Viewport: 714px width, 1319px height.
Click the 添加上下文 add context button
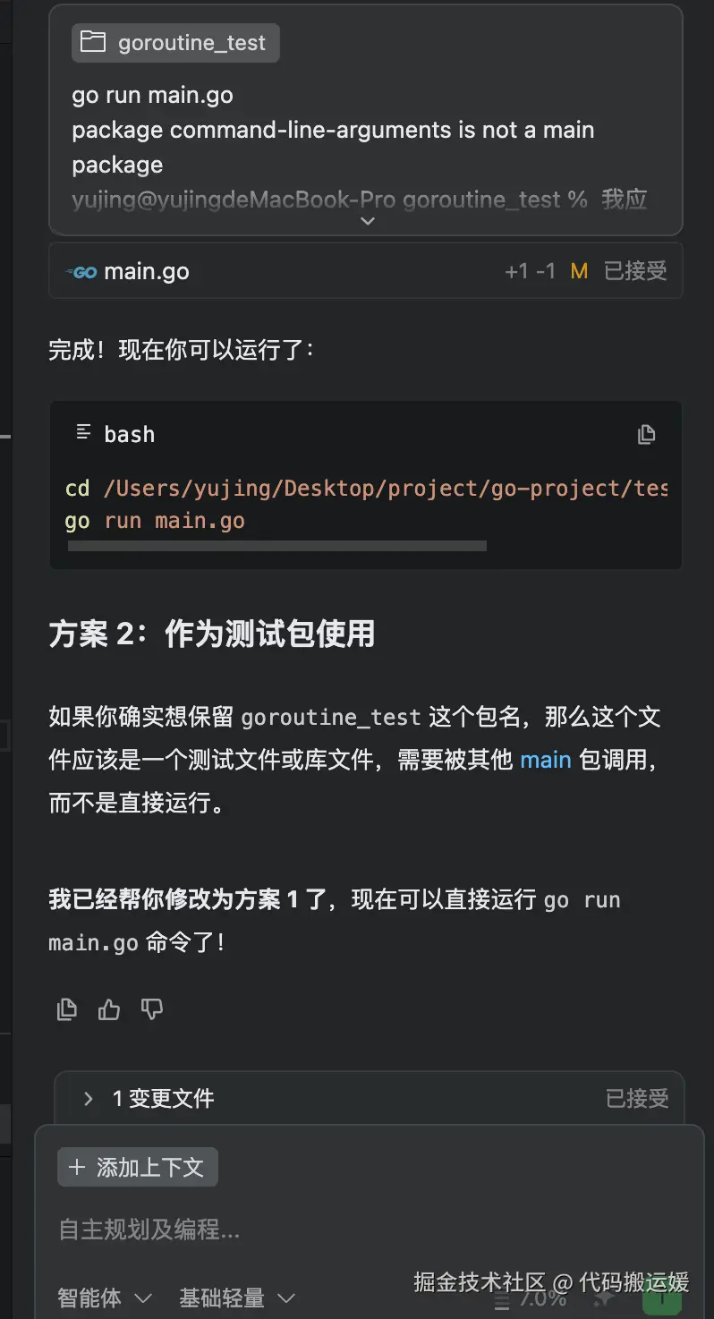point(137,1166)
